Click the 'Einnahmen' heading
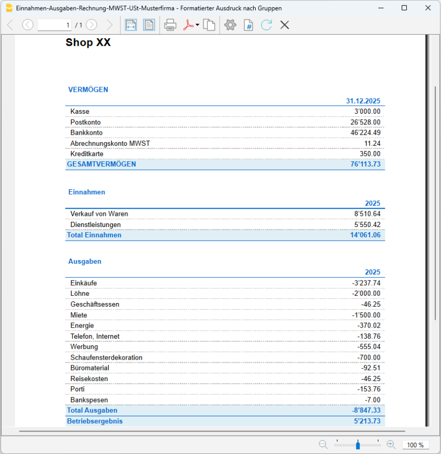 pos(87,192)
